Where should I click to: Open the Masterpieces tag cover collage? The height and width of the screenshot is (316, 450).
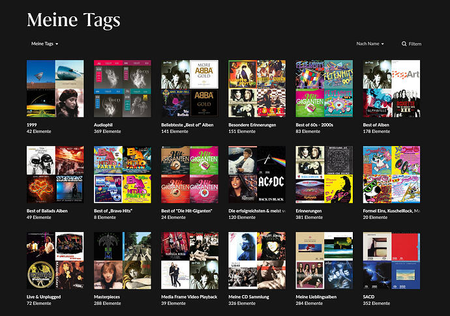[123, 261]
